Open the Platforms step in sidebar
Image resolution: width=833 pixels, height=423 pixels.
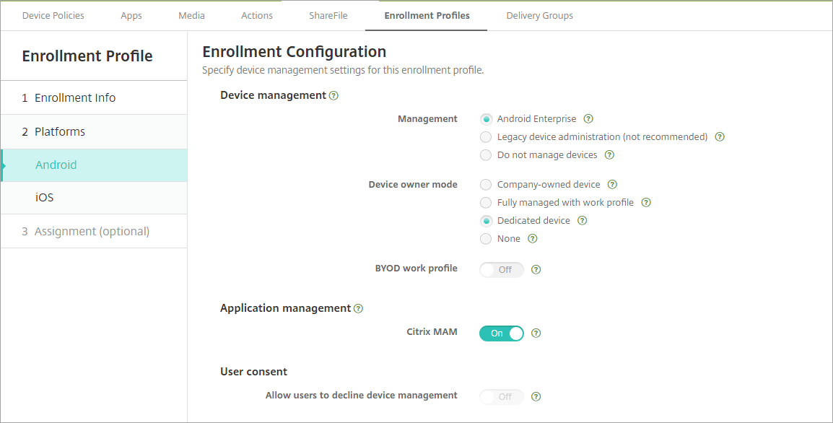point(60,132)
